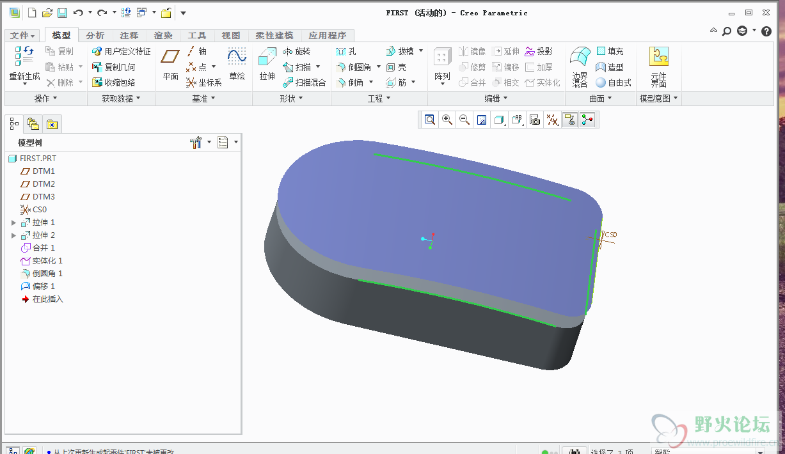The width and height of the screenshot is (785, 454).
Task: Click the 旋转 (Revolve) tool
Action: [296, 51]
